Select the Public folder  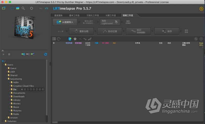[x=16, y=114]
